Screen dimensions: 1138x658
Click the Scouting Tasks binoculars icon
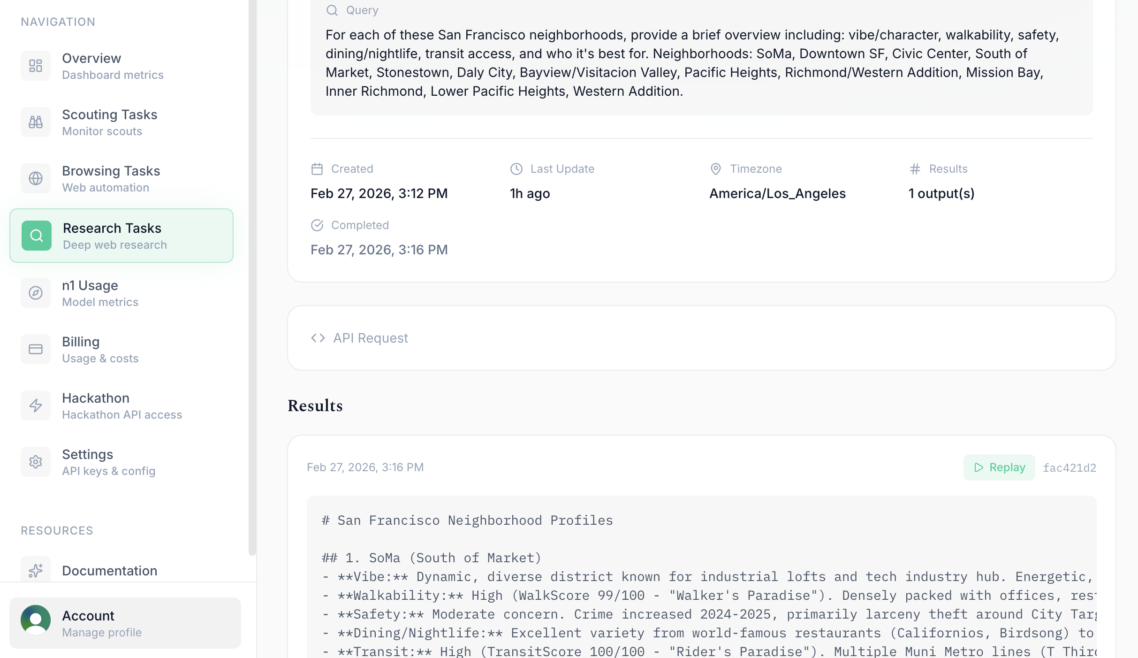[36, 122]
